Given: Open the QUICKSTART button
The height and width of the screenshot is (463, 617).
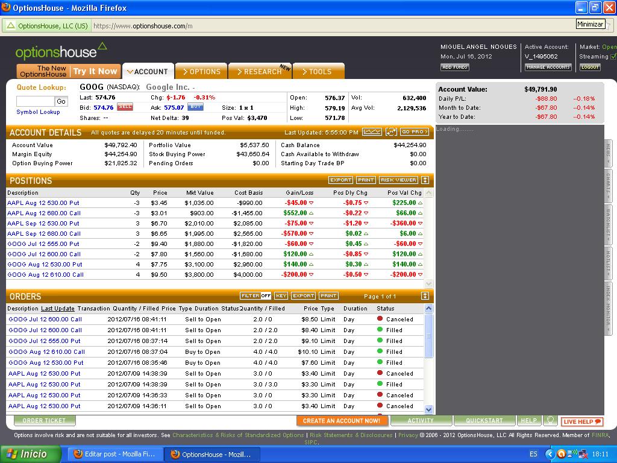Looking at the screenshot, I should pyautogui.click(x=484, y=420).
